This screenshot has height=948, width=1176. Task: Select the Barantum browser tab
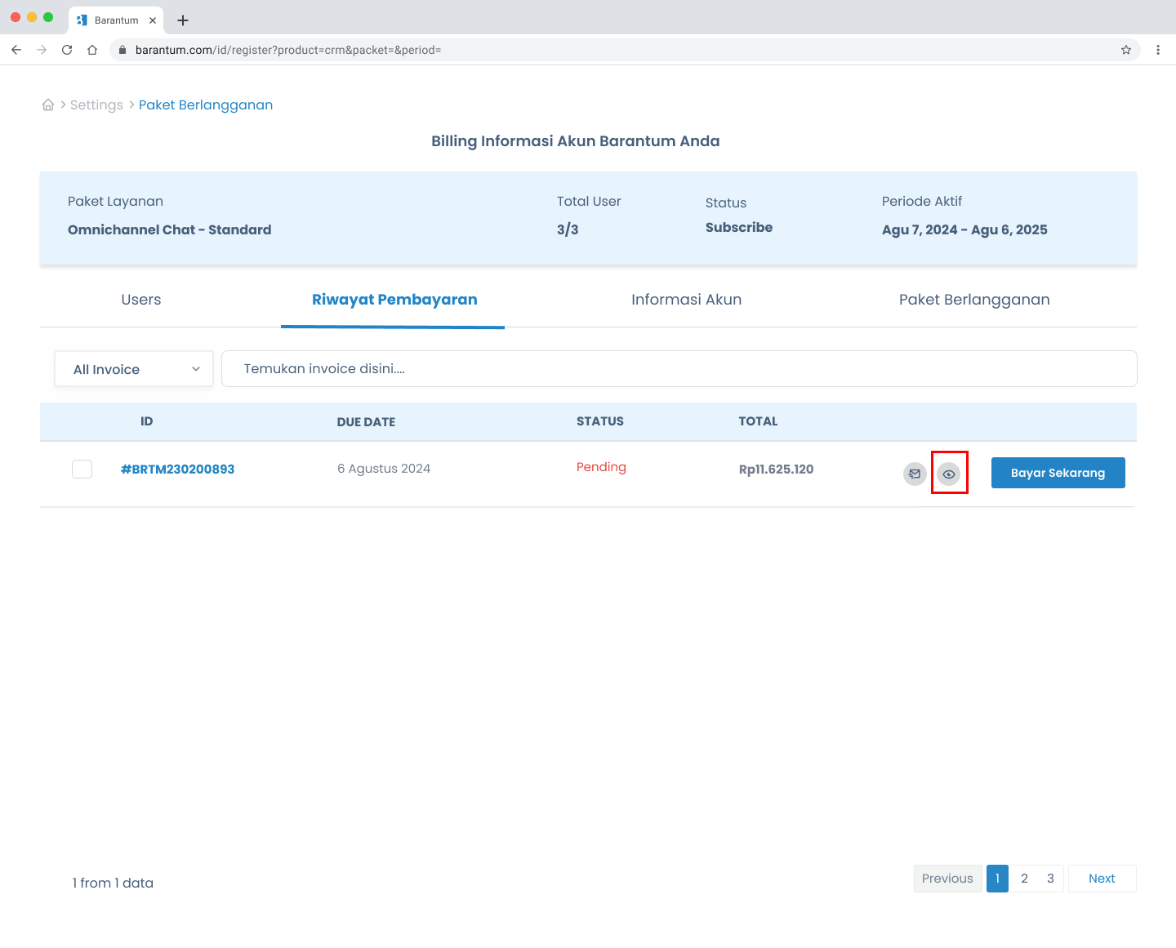[116, 20]
